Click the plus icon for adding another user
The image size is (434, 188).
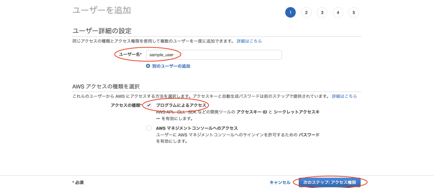[x=148, y=66]
